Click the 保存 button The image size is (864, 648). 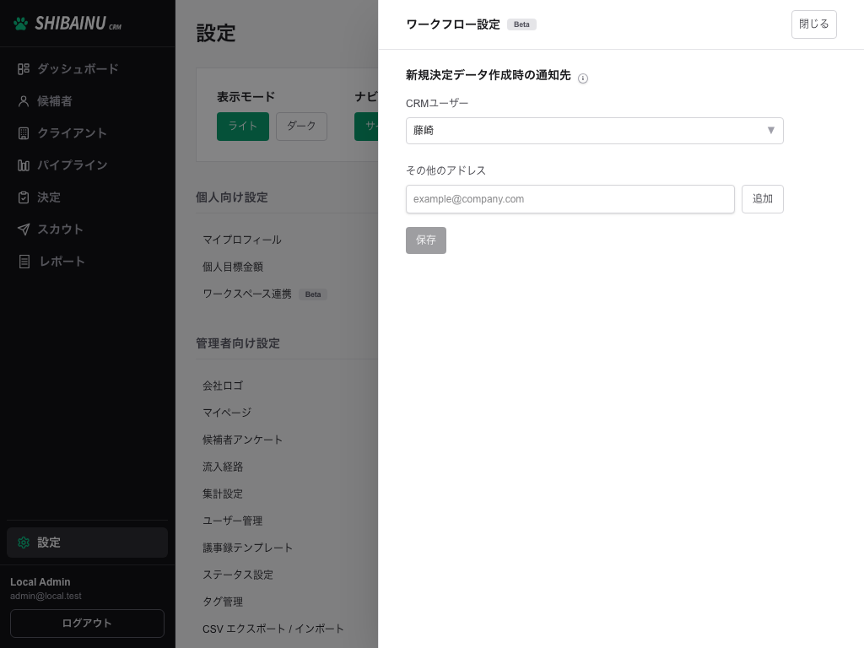point(426,240)
